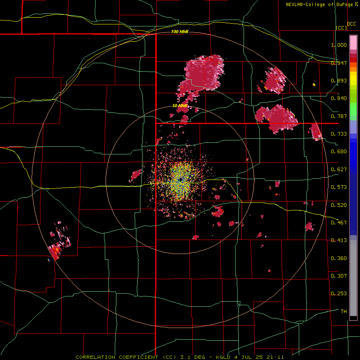
Task: Select the 0.680 scale value
Action: point(339,152)
